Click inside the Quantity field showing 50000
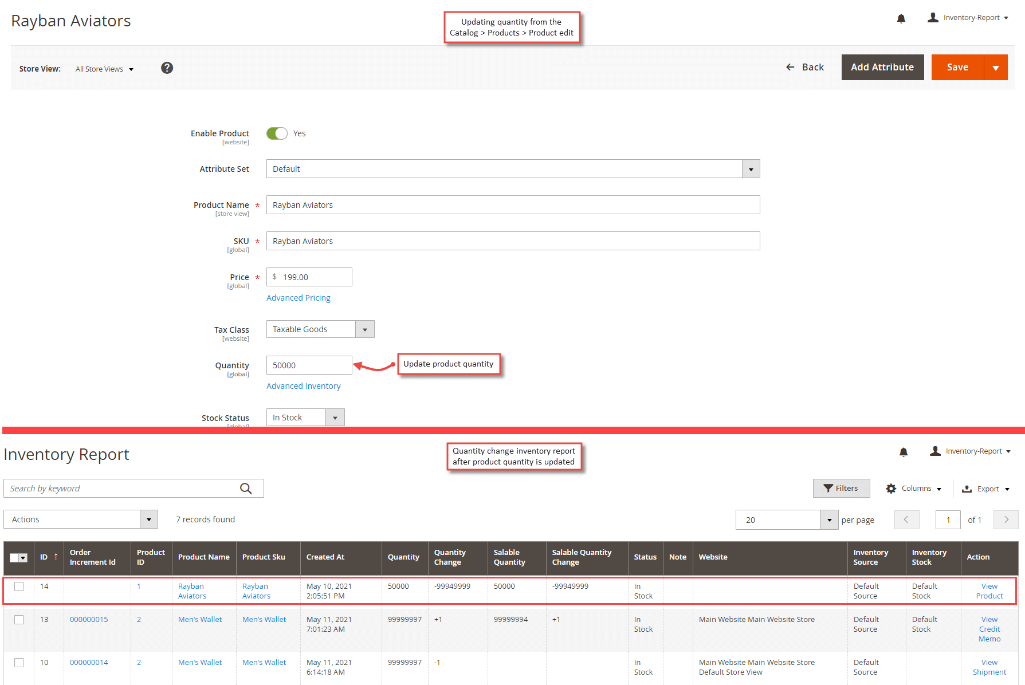The image size is (1025, 685). (x=309, y=365)
